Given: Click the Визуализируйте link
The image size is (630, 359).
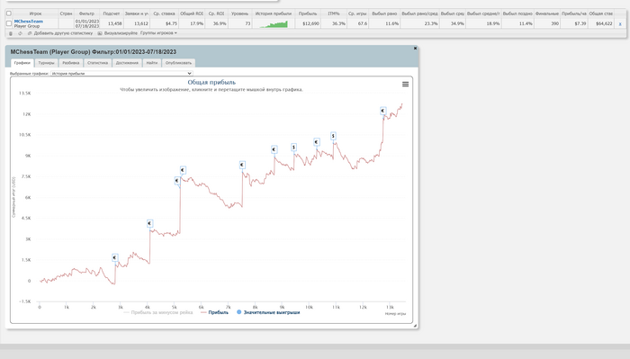Looking at the screenshot, I should 121,33.
